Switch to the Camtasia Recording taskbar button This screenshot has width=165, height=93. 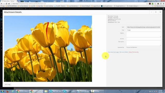tap(97, 91)
